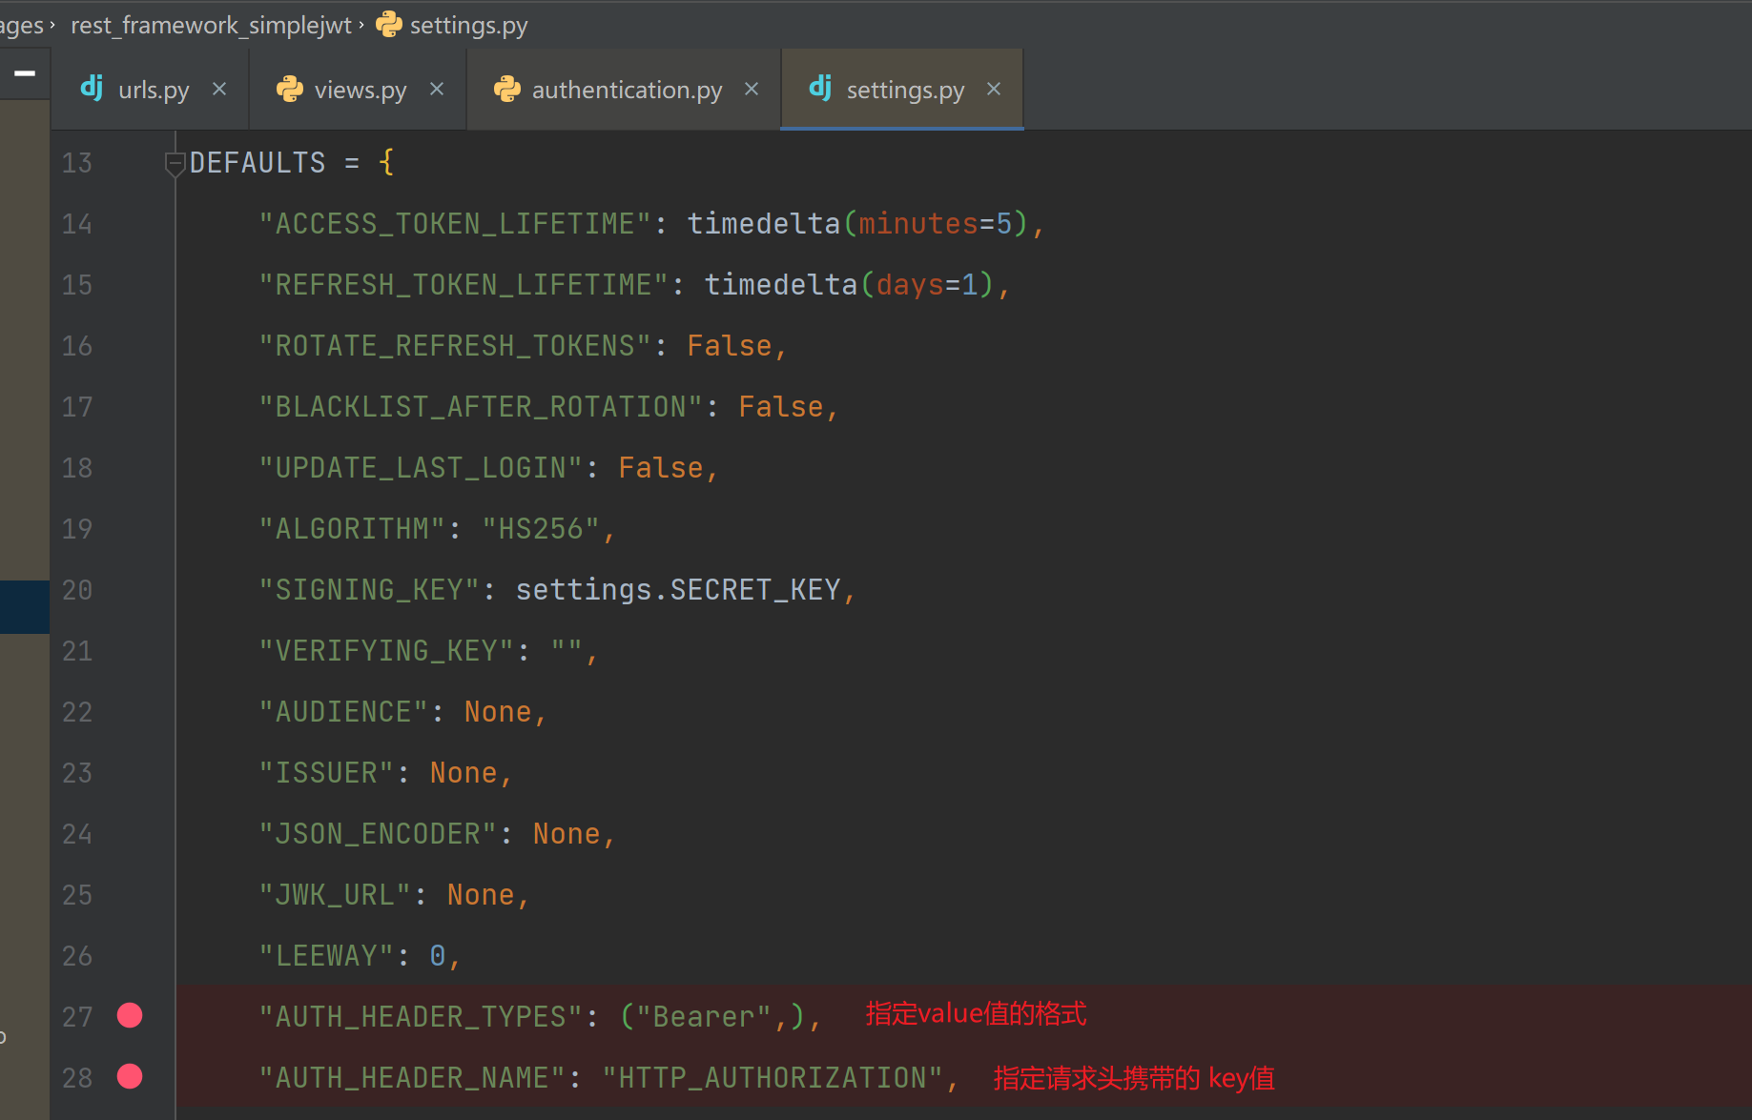
Task: Click the "Bearer" string on line 27
Action: pyautogui.click(x=704, y=1017)
